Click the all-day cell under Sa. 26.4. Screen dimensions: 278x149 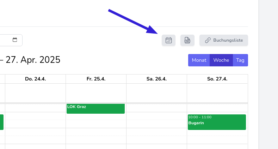pyautogui.click(x=156, y=93)
